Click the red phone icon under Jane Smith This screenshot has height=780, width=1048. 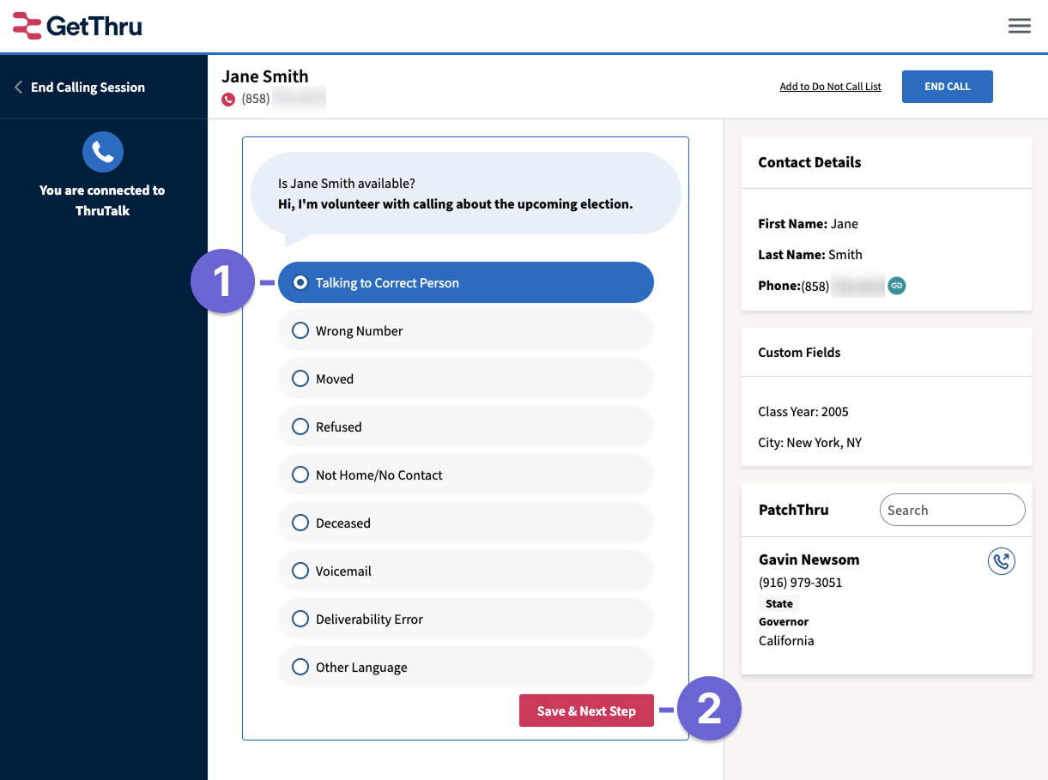(x=228, y=100)
